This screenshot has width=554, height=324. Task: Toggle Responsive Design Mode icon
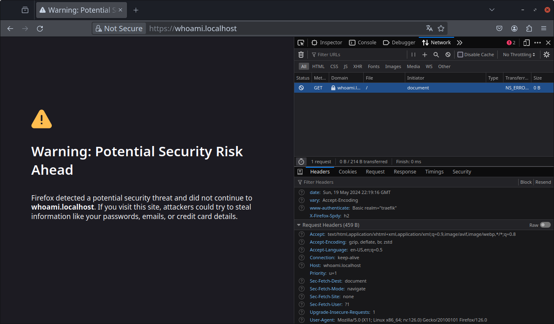click(x=526, y=43)
